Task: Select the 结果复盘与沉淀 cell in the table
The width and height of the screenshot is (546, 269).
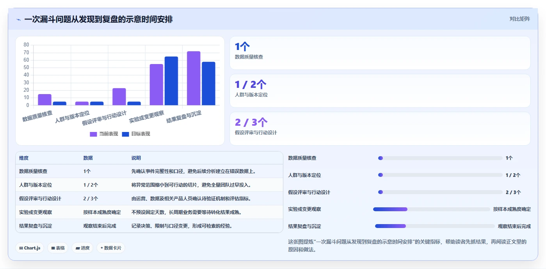Action: pos(36,226)
